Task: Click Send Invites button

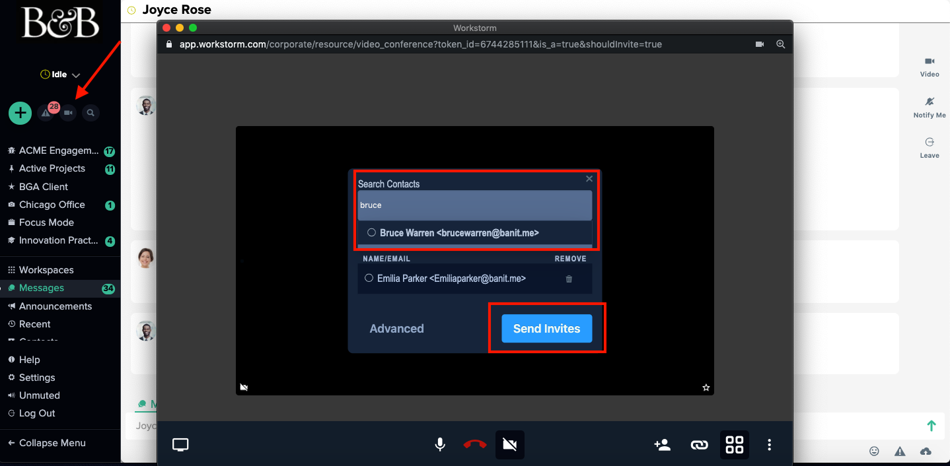Action: (547, 329)
